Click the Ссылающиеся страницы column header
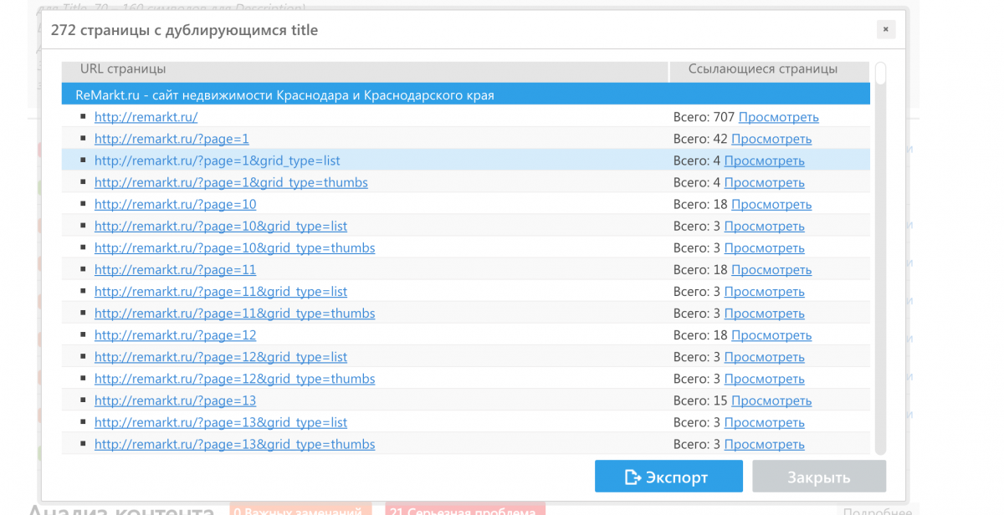Image resolution: width=1004 pixels, height=515 pixels. tap(769, 70)
